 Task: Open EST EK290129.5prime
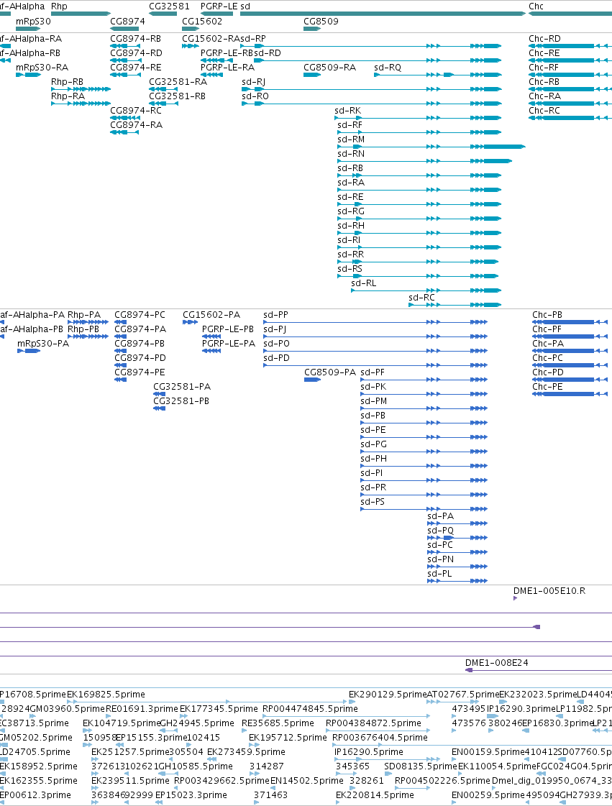(x=388, y=695)
